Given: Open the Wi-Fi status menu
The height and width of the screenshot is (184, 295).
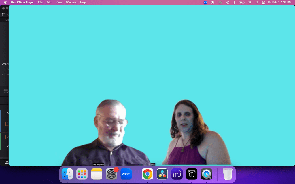Looking at the screenshot, I should pyautogui.click(x=250, y=2).
